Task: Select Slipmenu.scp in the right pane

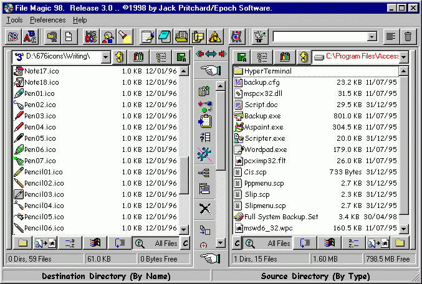Action: pos(316,206)
